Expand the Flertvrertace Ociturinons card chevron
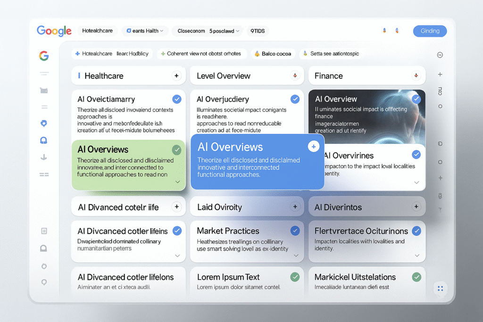This screenshot has height=322, width=483. [x=416, y=256]
